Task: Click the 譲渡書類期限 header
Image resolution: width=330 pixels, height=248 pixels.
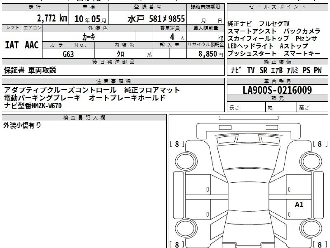Action: 206,7
